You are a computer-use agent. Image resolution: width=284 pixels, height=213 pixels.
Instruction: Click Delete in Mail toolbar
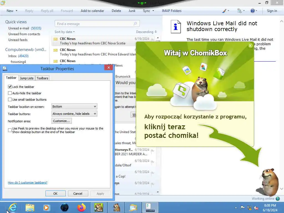(116, 11)
